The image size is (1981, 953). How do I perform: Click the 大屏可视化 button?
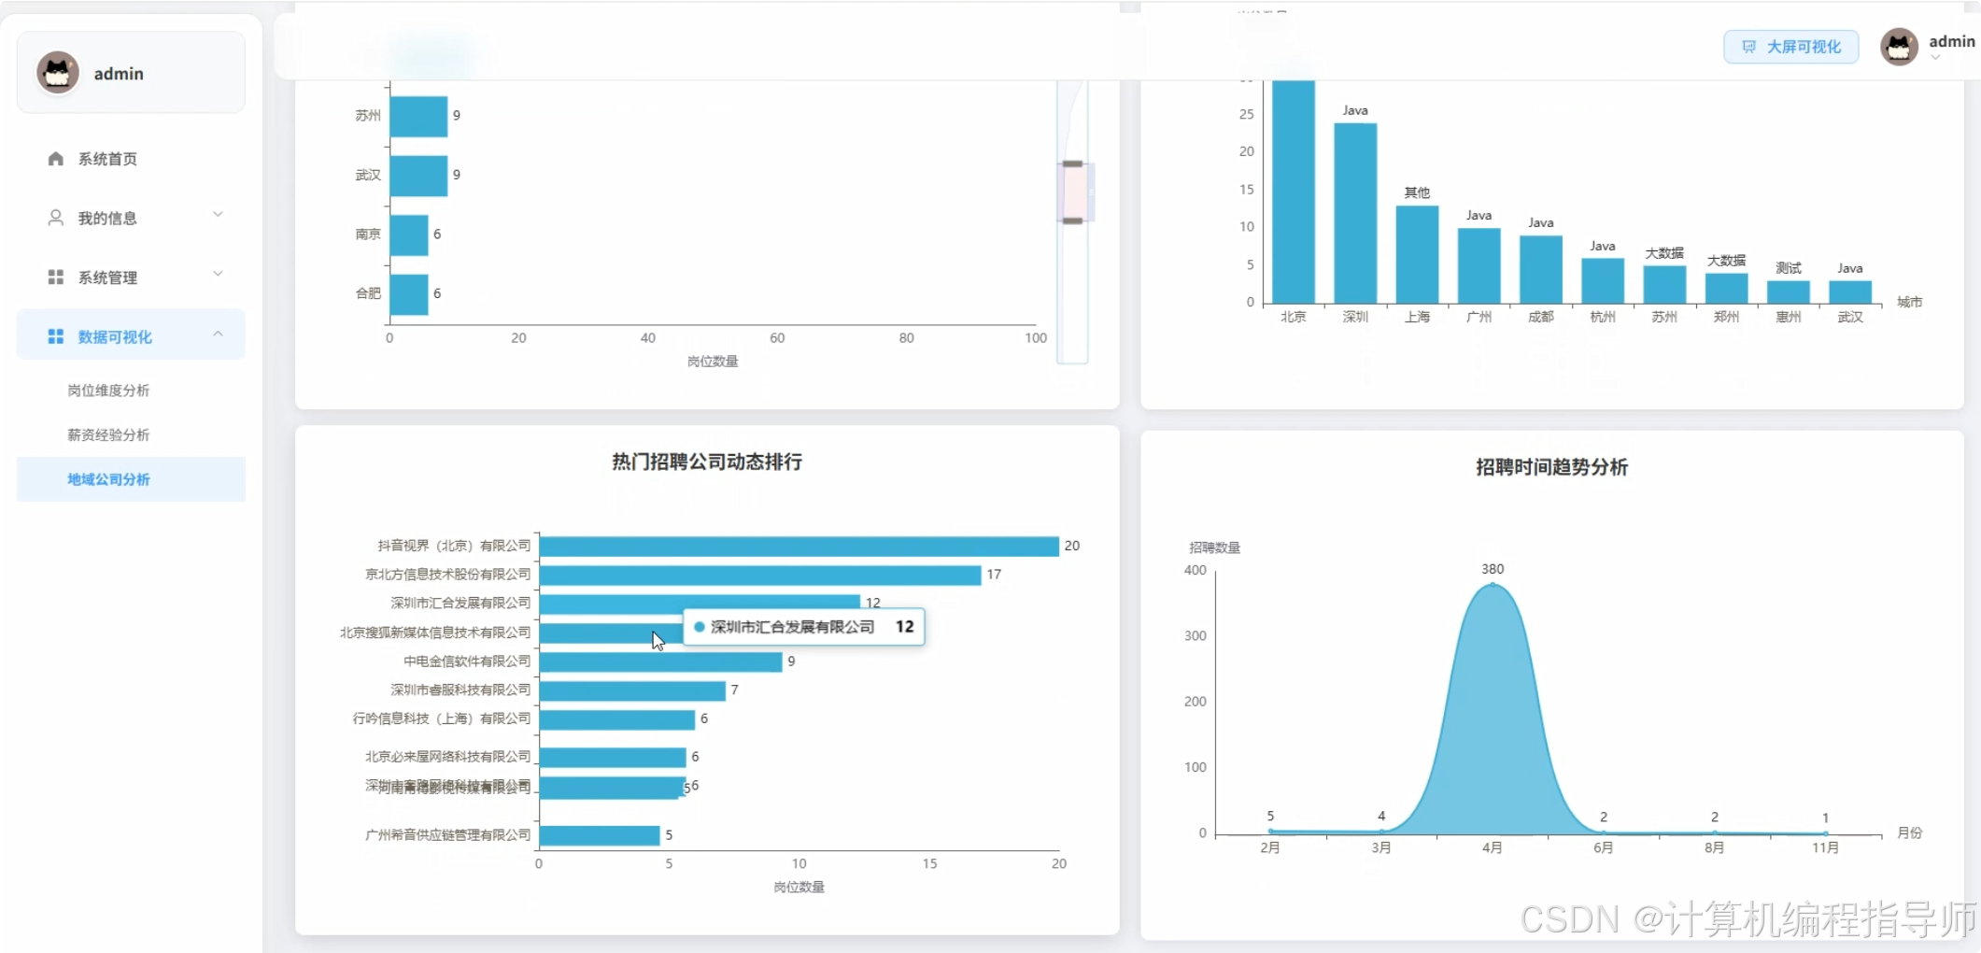pos(1790,47)
